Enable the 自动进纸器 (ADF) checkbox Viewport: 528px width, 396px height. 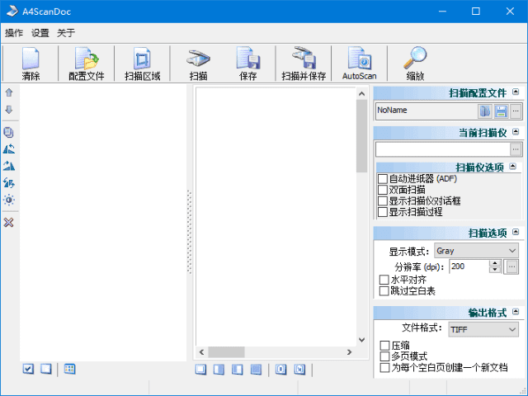383,179
